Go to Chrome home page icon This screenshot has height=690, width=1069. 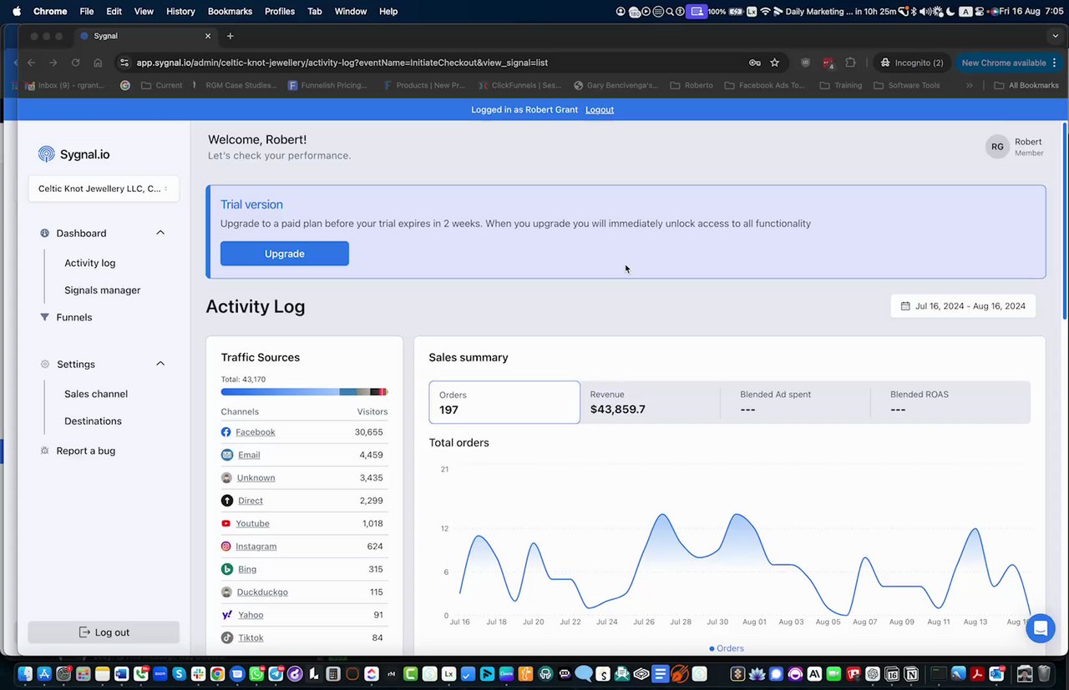(x=99, y=63)
